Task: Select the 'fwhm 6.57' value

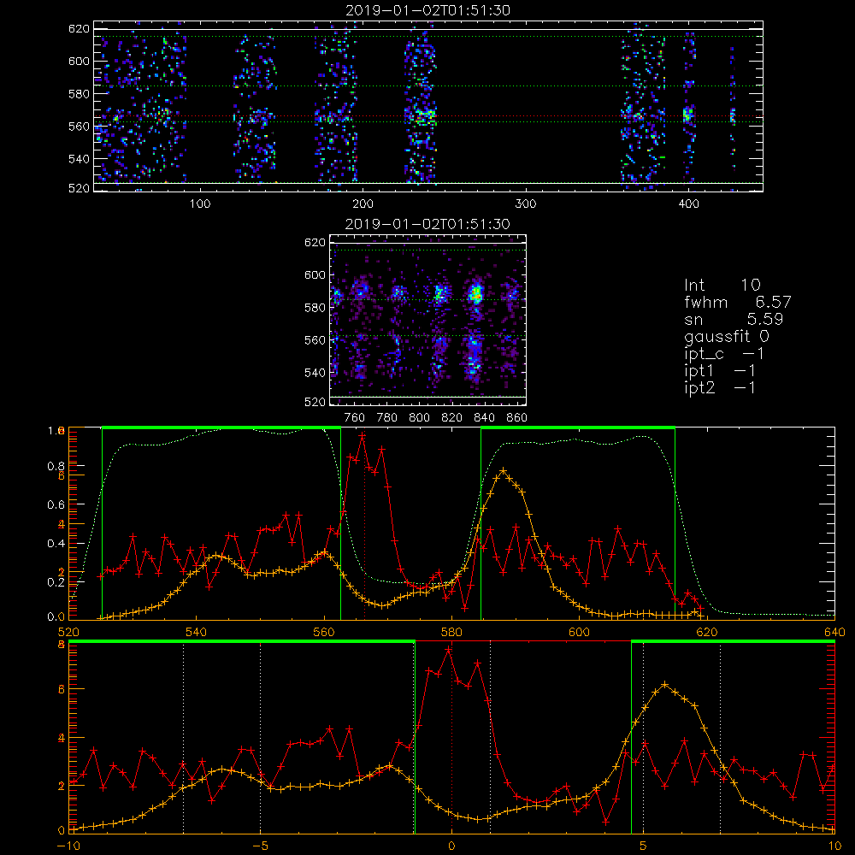Action: tap(737, 302)
